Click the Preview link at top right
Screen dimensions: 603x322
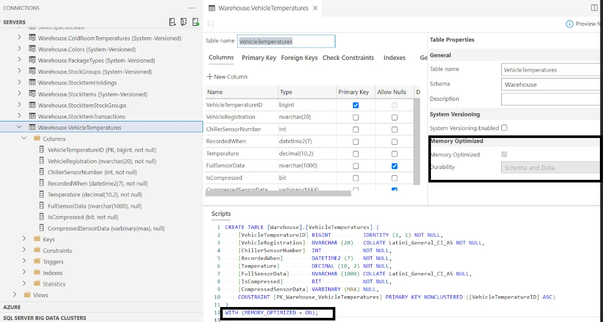pyautogui.click(x=588, y=24)
